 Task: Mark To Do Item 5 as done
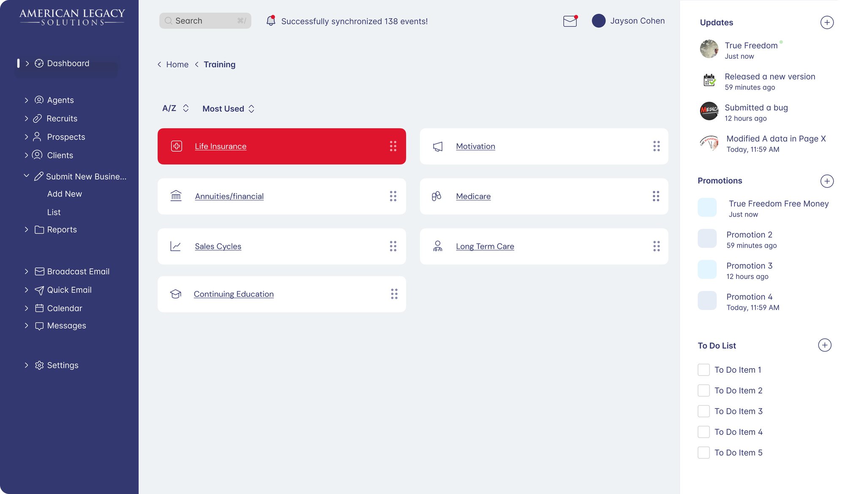click(703, 453)
